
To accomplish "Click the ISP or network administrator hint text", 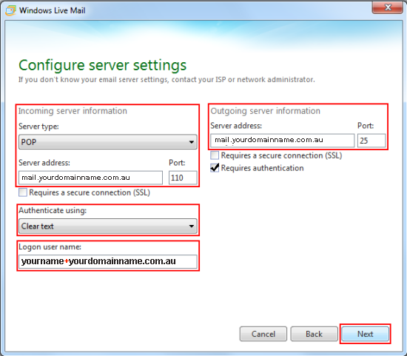I will [166, 79].
